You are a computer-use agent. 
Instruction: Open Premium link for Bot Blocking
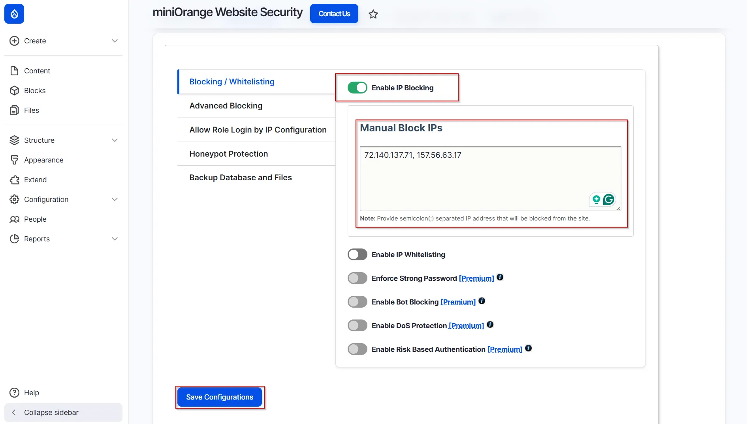point(458,302)
